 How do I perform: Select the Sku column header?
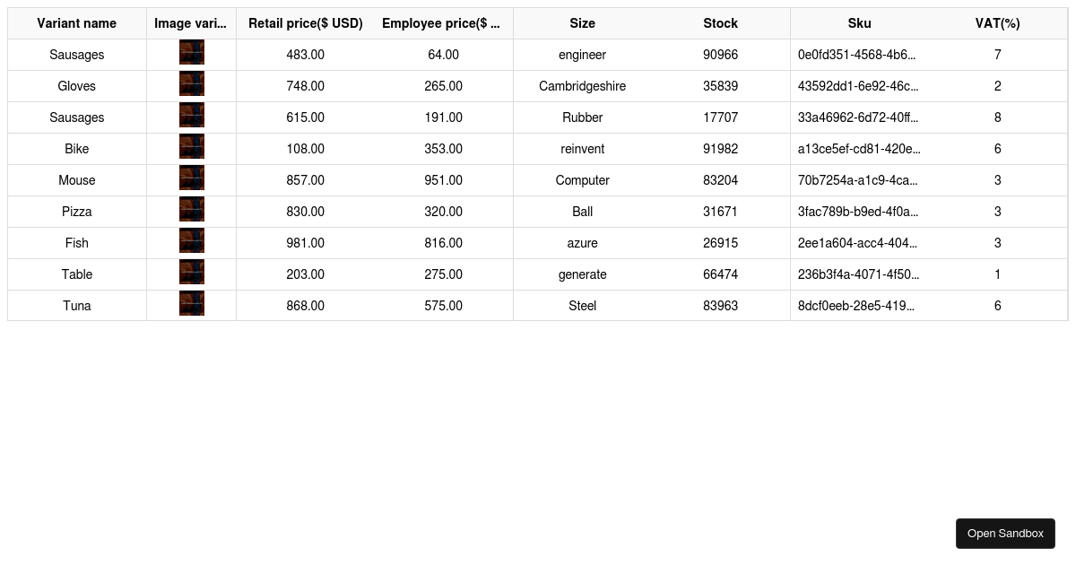pyautogui.click(x=859, y=23)
